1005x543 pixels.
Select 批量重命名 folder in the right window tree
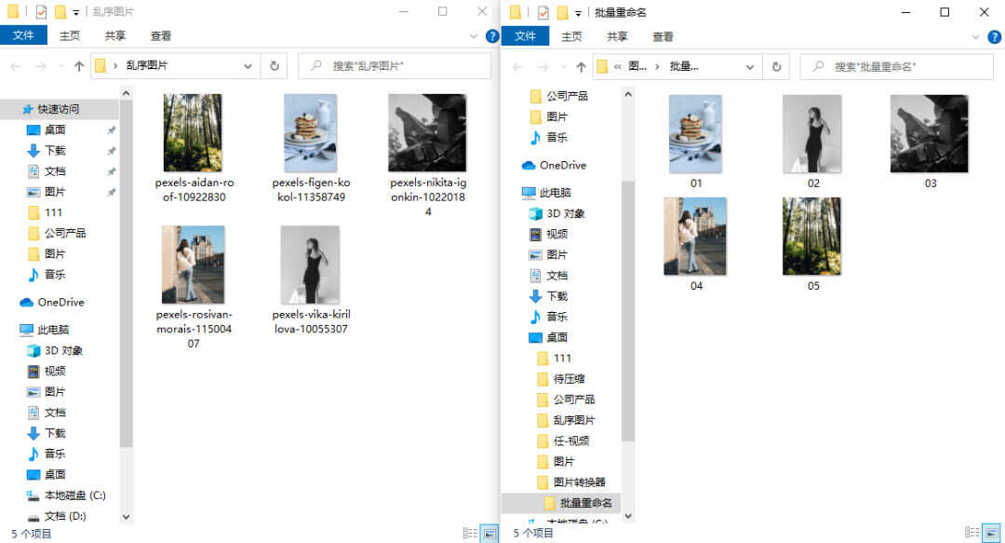(x=561, y=503)
